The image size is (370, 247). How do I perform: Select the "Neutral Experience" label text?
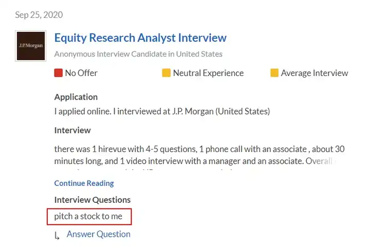click(208, 73)
